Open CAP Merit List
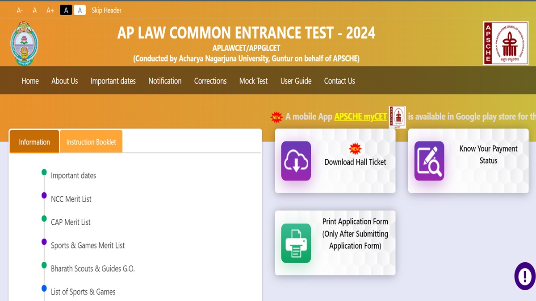Viewport: 536px width, 301px height. [71, 222]
